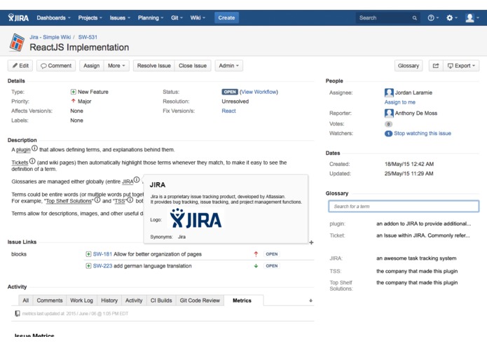Click Resolve Issue

[153, 65]
